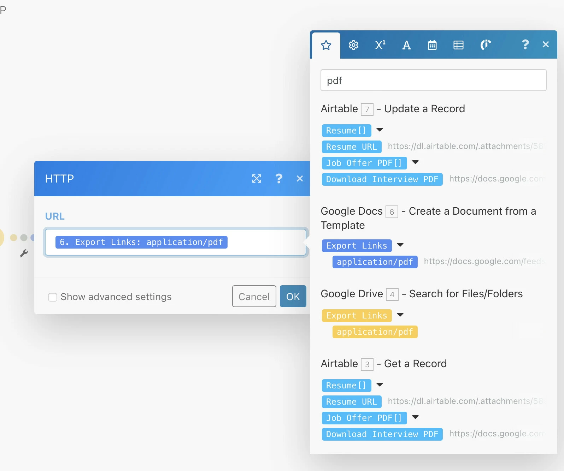564x471 pixels.
Task: Expand Resume[] under Airtable Get a Record
Action: click(380, 385)
